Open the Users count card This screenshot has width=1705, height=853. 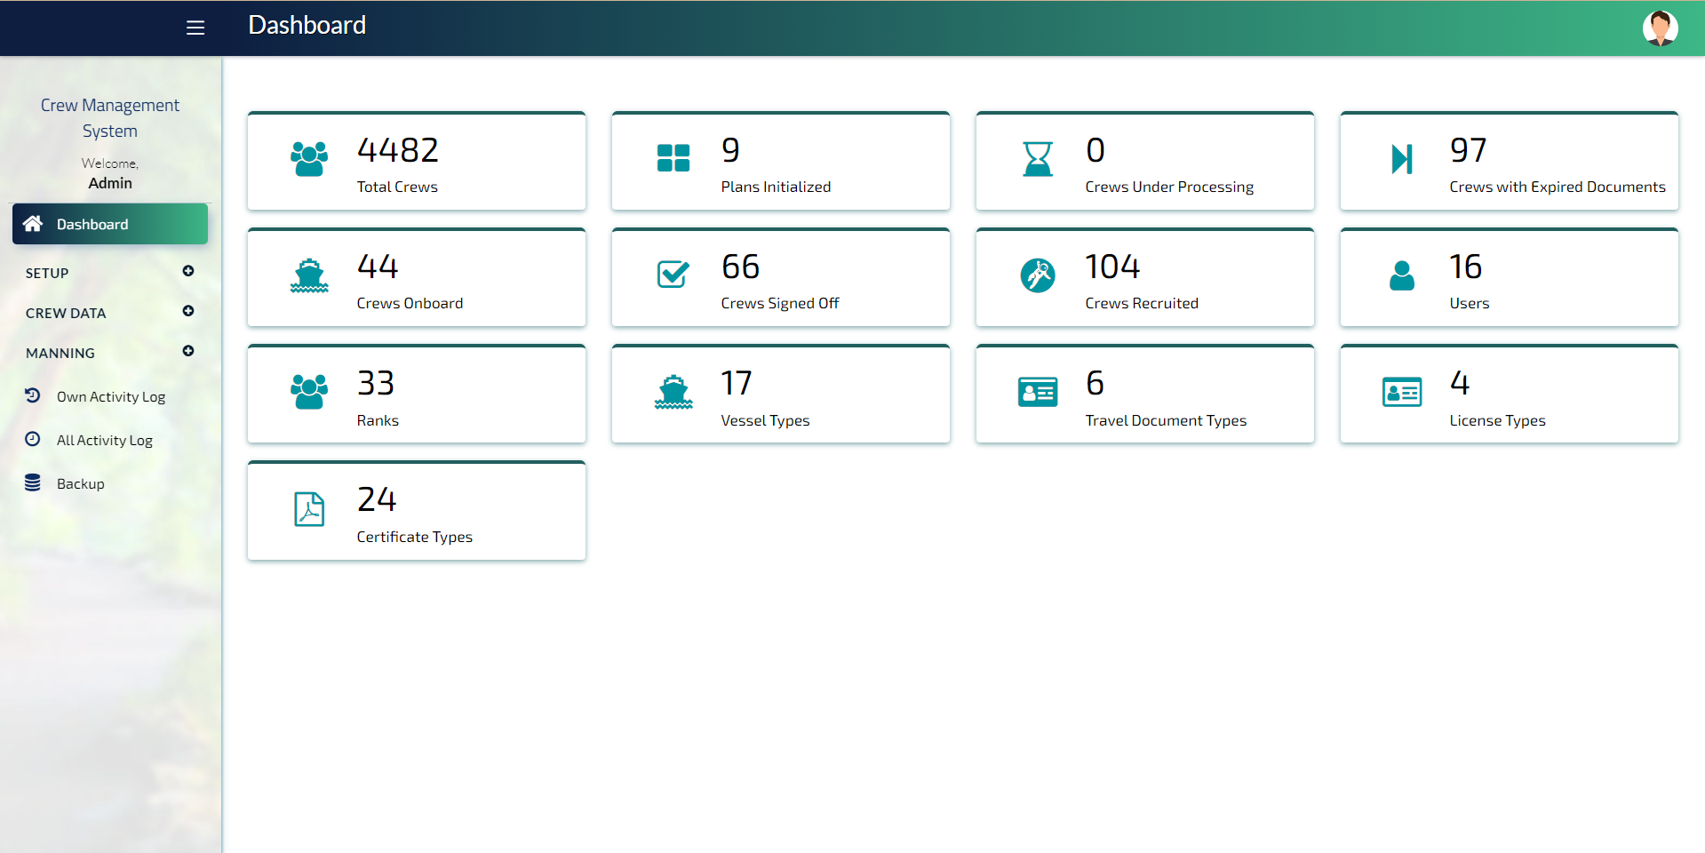coord(1509,278)
